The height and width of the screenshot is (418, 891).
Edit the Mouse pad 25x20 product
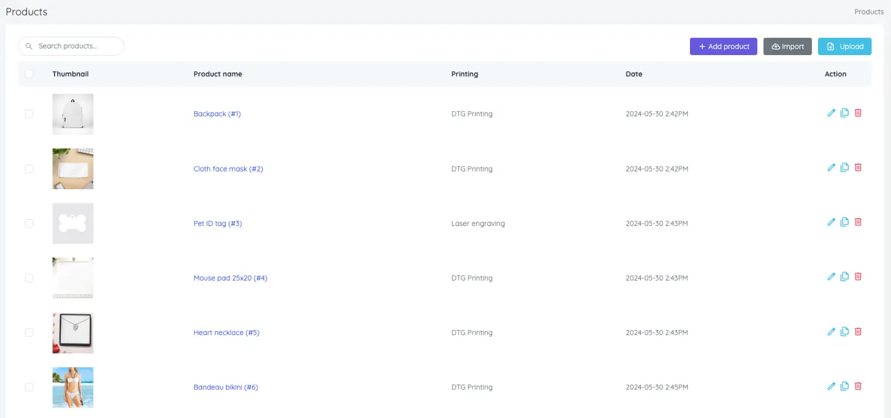[x=831, y=277]
